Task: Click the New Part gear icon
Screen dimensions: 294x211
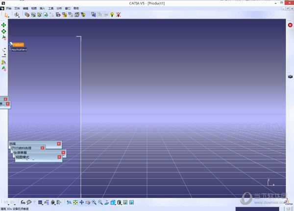Action: click(39, 15)
